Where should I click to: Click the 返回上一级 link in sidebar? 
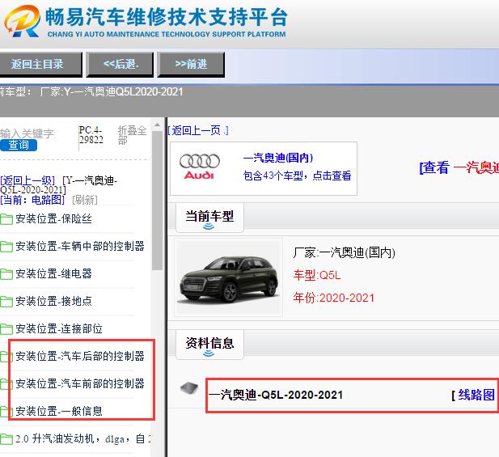pyautogui.click(x=27, y=180)
